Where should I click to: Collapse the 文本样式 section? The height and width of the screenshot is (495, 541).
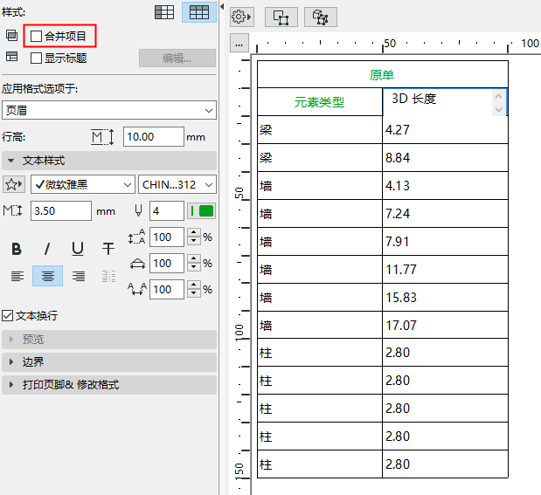click(109, 161)
